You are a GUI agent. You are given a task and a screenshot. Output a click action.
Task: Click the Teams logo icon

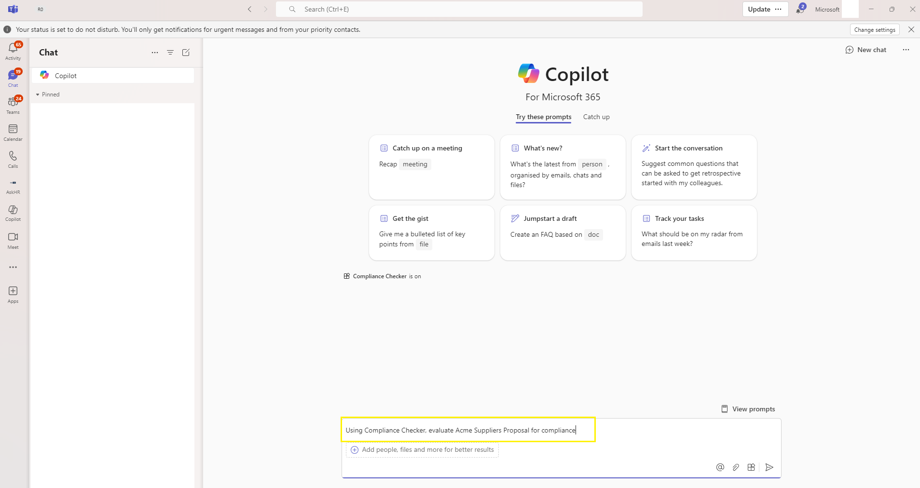13,9
